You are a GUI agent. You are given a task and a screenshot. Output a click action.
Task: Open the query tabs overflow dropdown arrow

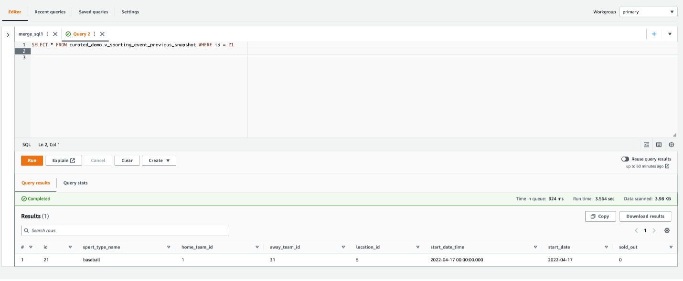(x=670, y=34)
